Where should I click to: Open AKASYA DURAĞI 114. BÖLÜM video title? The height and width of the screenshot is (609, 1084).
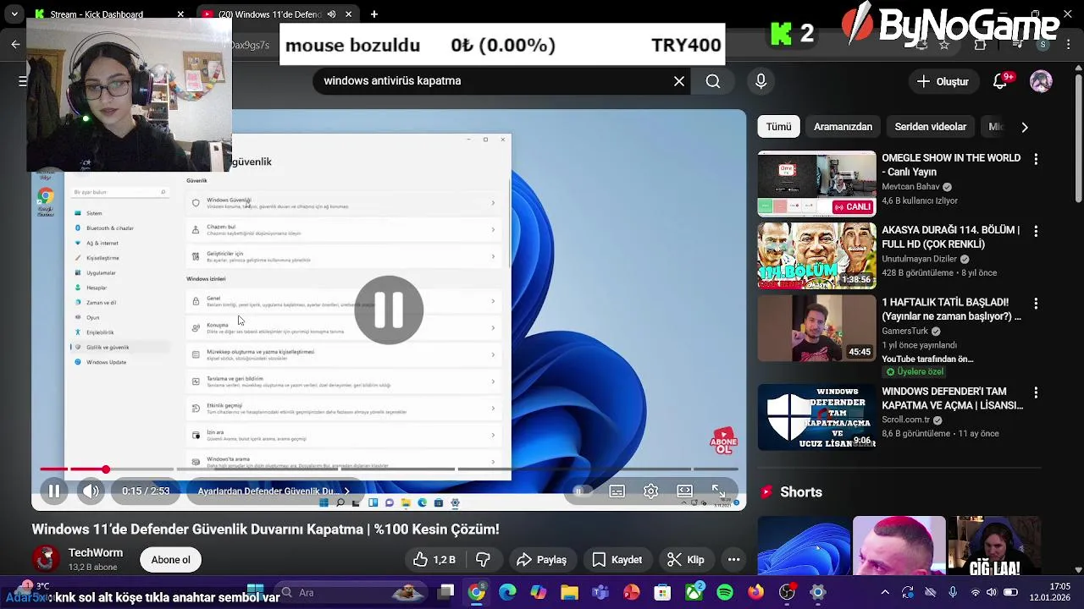(x=950, y=237)
